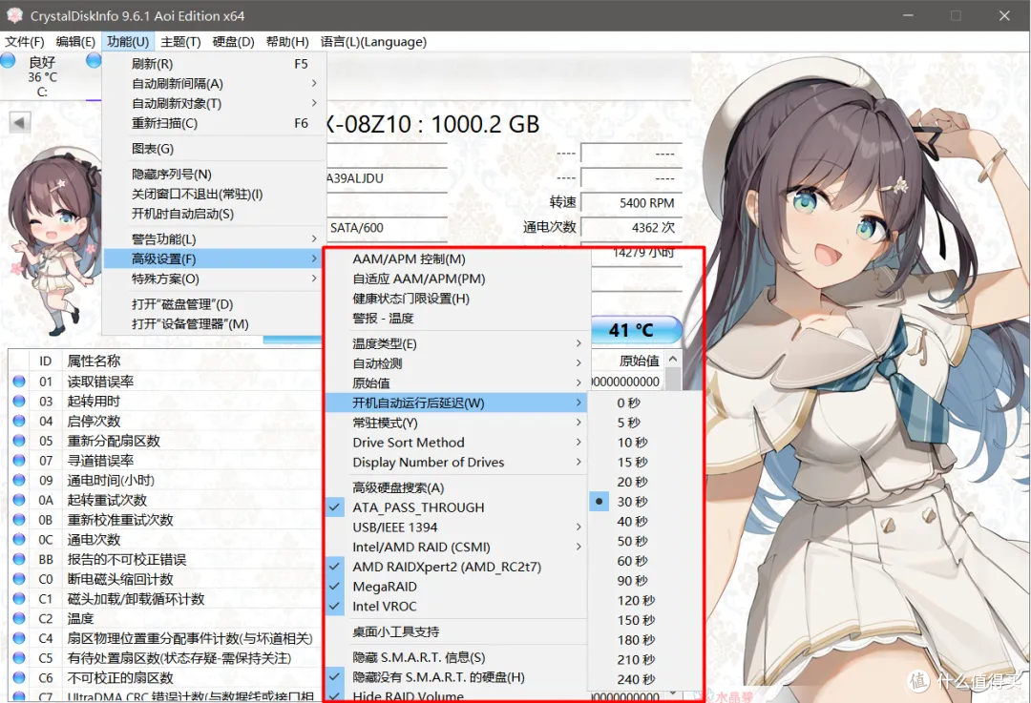Toggle Intel VROC option
This screenshot has width=1031, height=703.
[x=455, y=606]
